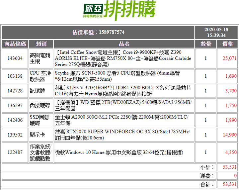This screenshot has width=239, height=190.
Task: Select barcode 142406
Action: 15,120
